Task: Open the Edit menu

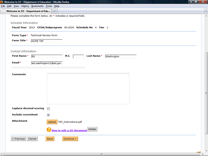Action: click(x=9, y=6)
